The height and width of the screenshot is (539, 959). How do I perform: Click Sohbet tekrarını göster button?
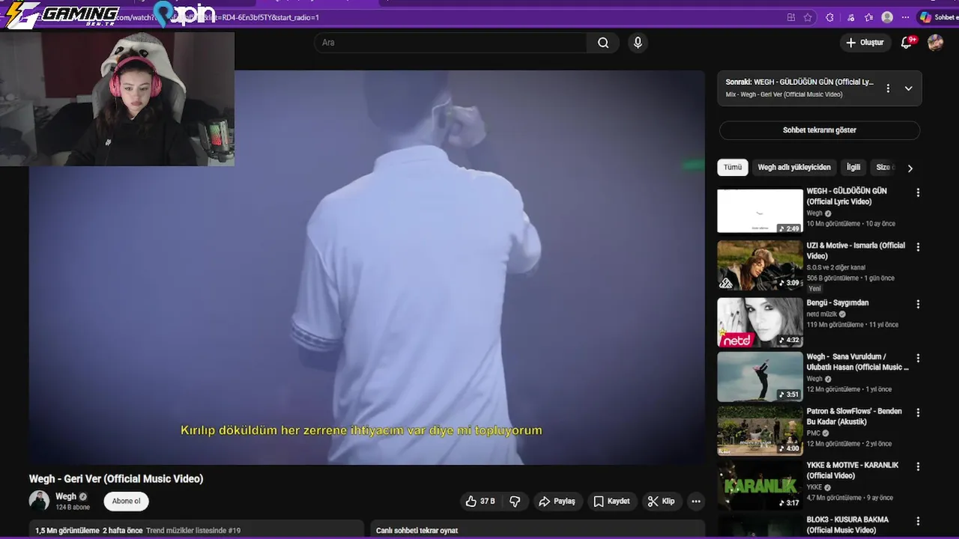pos(820,130)
